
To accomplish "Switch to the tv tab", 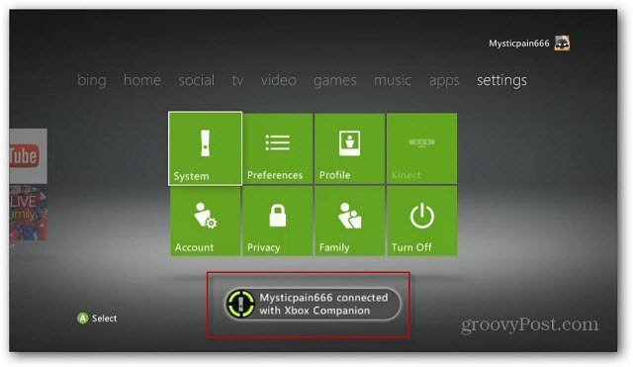I will click(x=237, y=80).
